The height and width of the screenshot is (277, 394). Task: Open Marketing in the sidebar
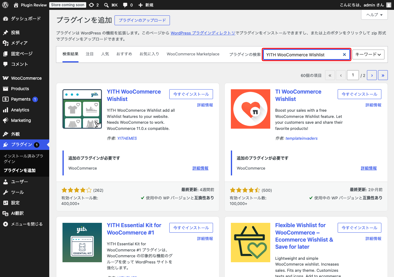pyautogui.click(x=25, y=120)
